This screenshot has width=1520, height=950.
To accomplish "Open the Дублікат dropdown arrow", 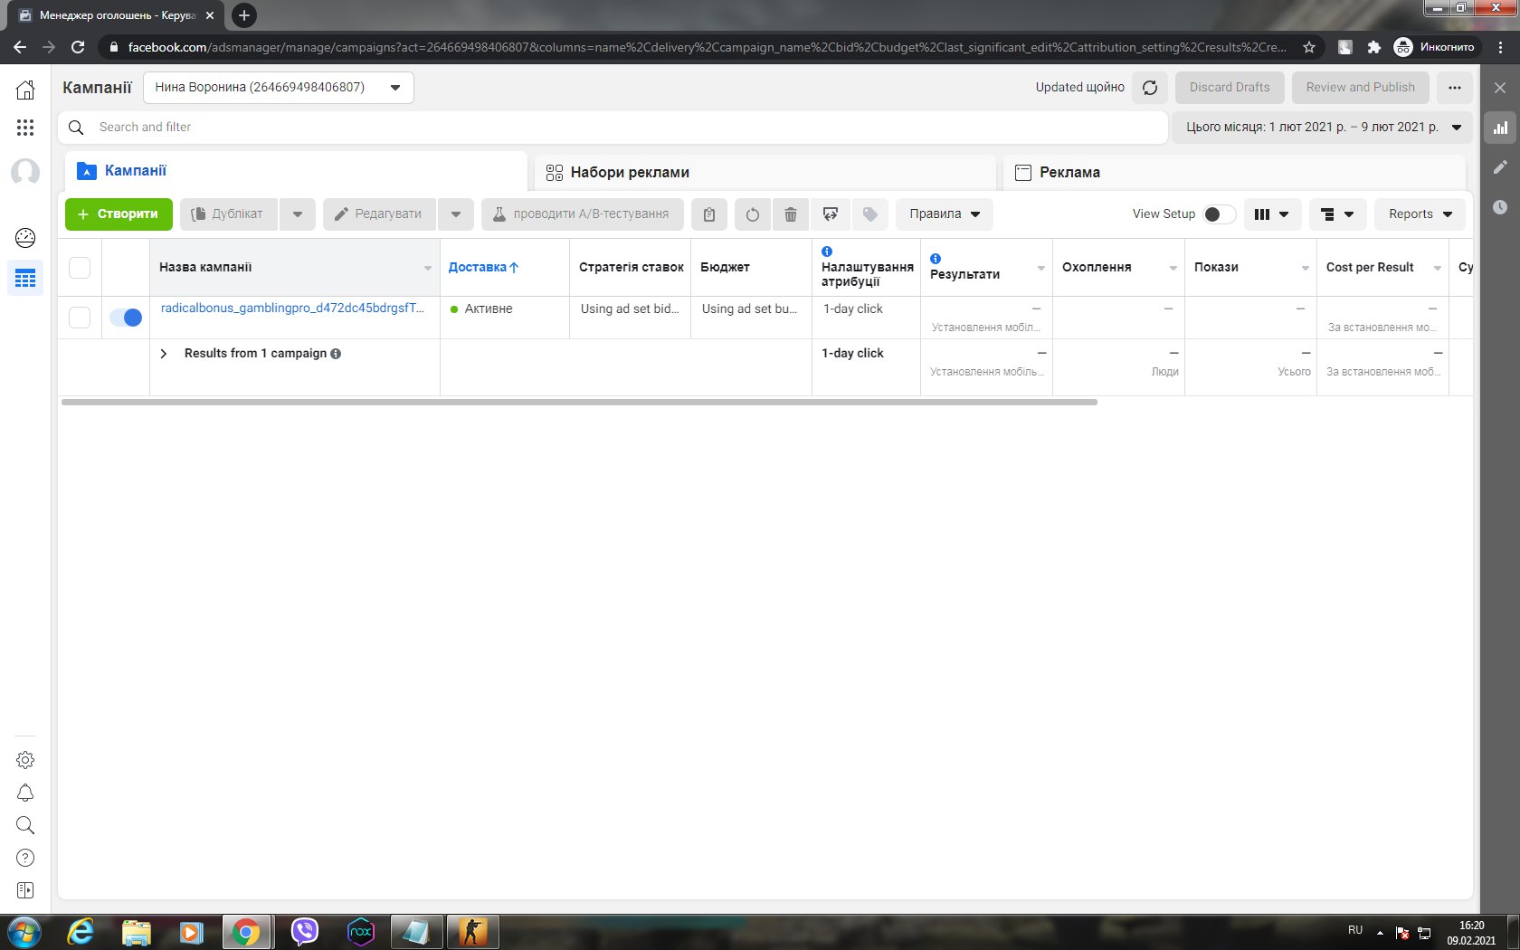I will pyautogui.click(x=298, y=214).
